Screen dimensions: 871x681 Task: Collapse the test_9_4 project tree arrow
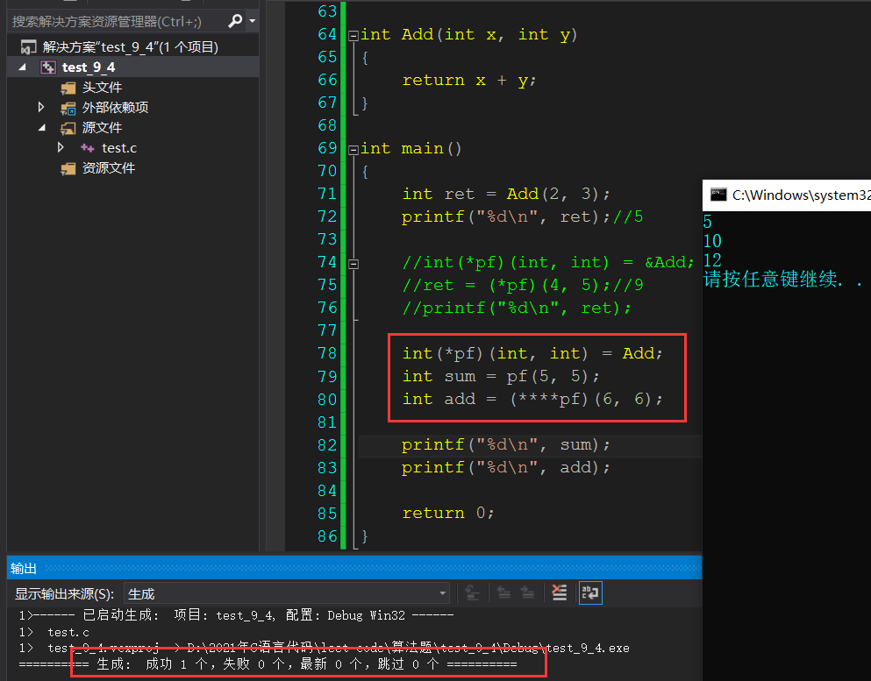23,67
